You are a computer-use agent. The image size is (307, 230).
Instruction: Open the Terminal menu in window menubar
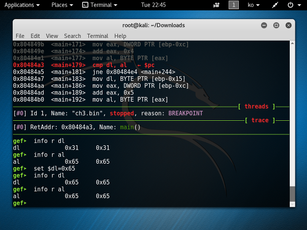(98, 36)
